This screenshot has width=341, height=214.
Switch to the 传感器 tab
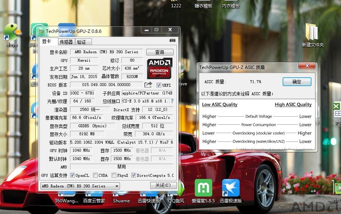pyautogui.click(x=66, y=42)
